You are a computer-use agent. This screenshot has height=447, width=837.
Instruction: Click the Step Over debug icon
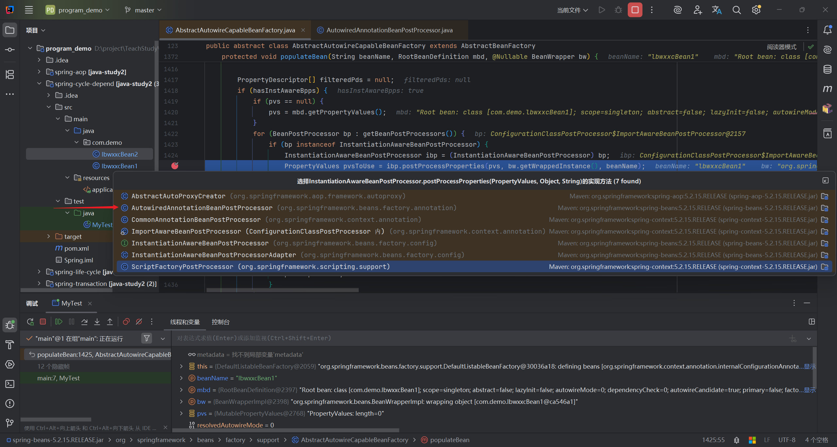pos(84,322)
